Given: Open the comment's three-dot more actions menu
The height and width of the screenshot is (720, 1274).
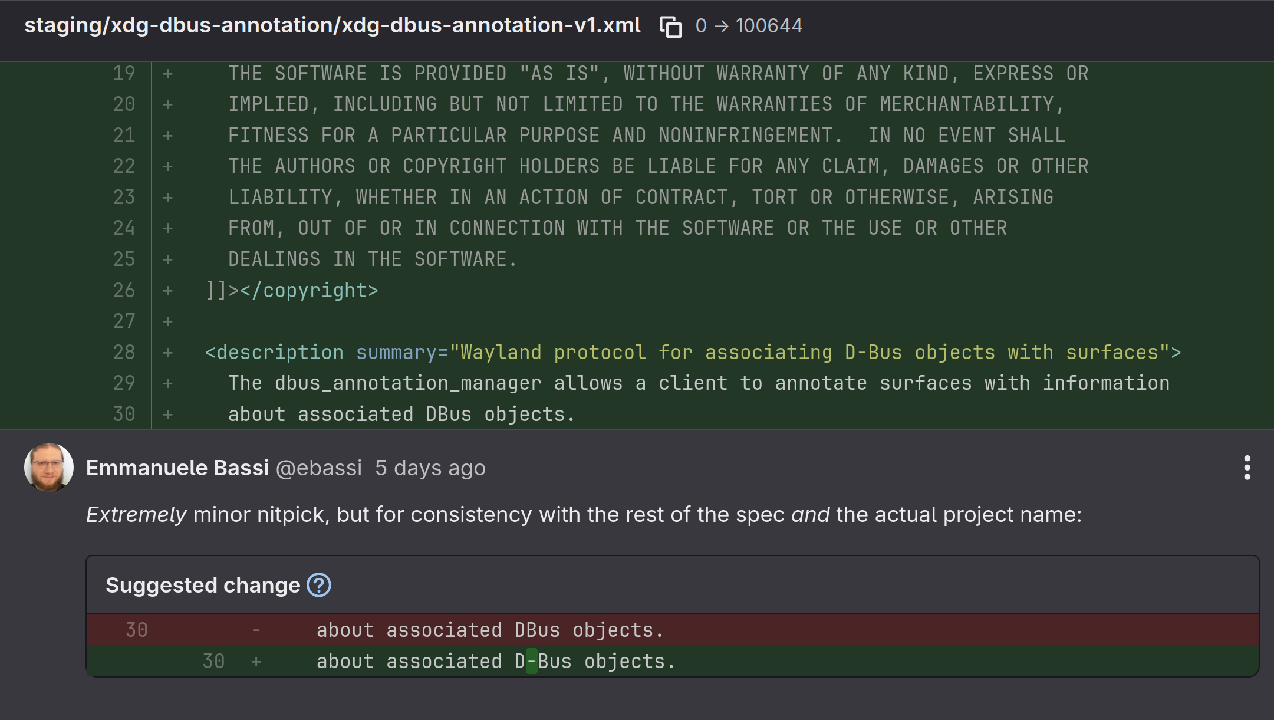Looking at the screenshot, I should pyautogui.click(x=1247, y=468).
